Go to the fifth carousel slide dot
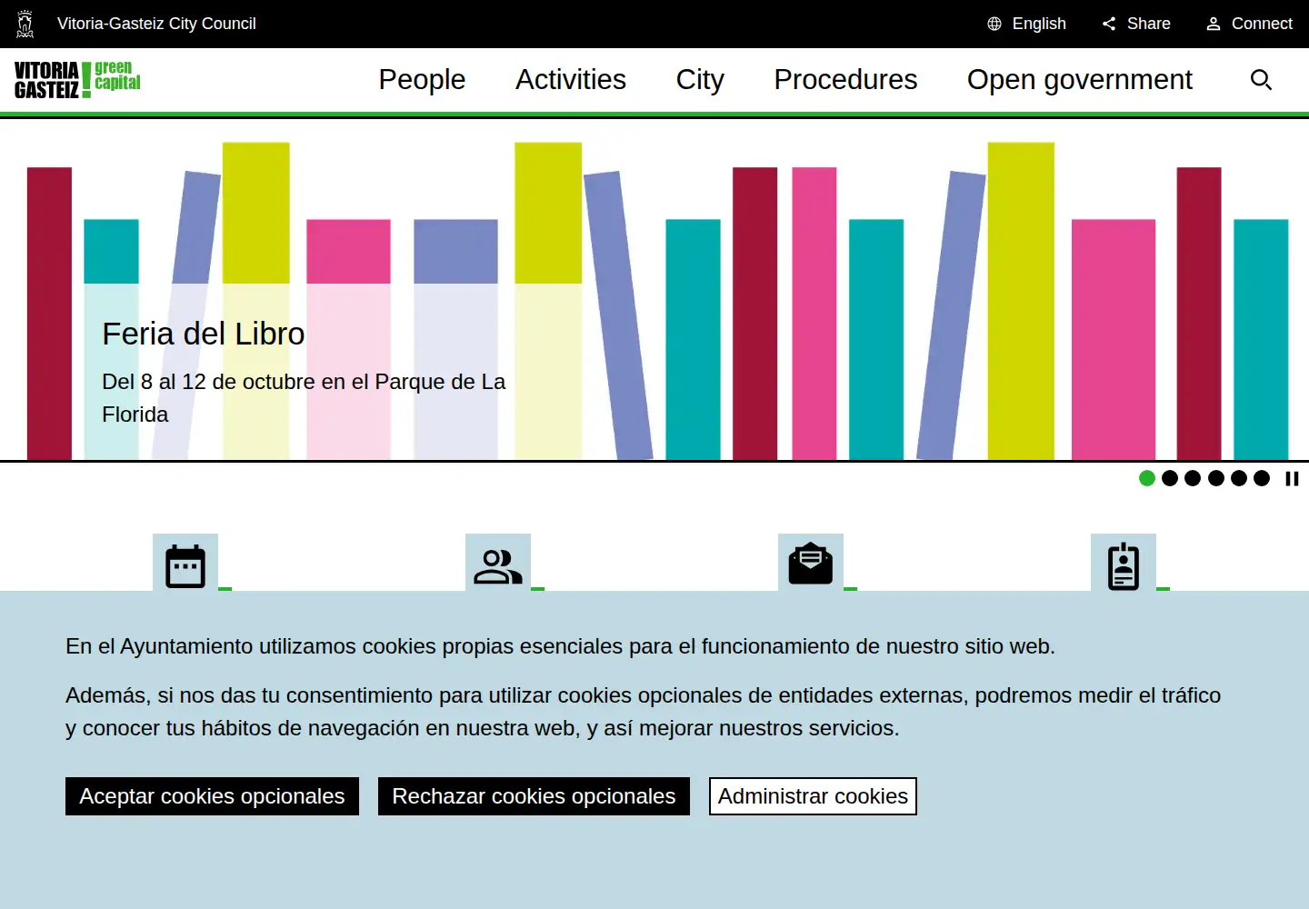The width and height of the screenshot is (1309, 909). click(1239, 478)
